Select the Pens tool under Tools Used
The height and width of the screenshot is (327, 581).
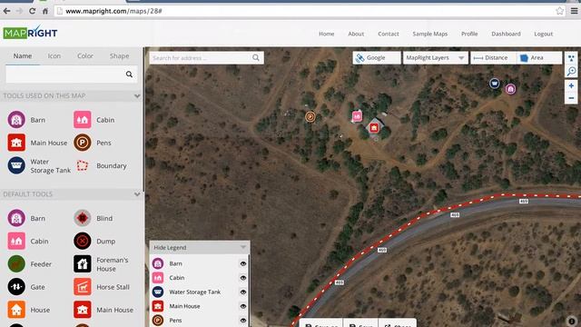83,143
